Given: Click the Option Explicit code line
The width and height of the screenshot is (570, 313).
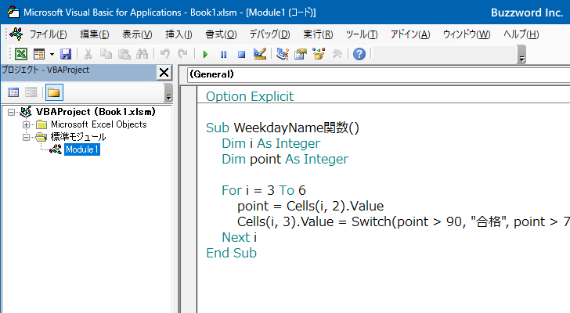Looking at the screenshot, I should (250, 96).
